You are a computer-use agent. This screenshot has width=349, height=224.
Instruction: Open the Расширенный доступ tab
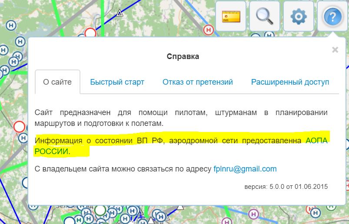[x=290, y=82]
